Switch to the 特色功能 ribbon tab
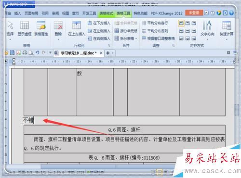Viewport: 241px width, 178px height. point(140,13)
